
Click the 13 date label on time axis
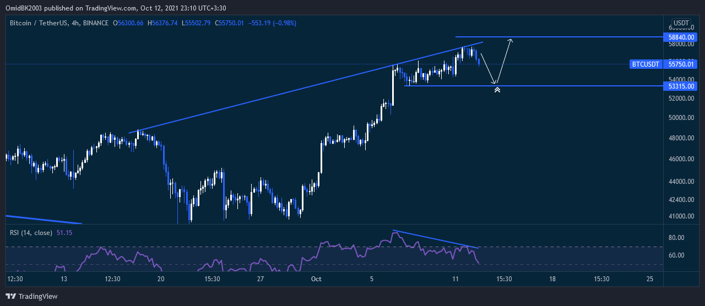pyautogui.click(x=64, y=279)
